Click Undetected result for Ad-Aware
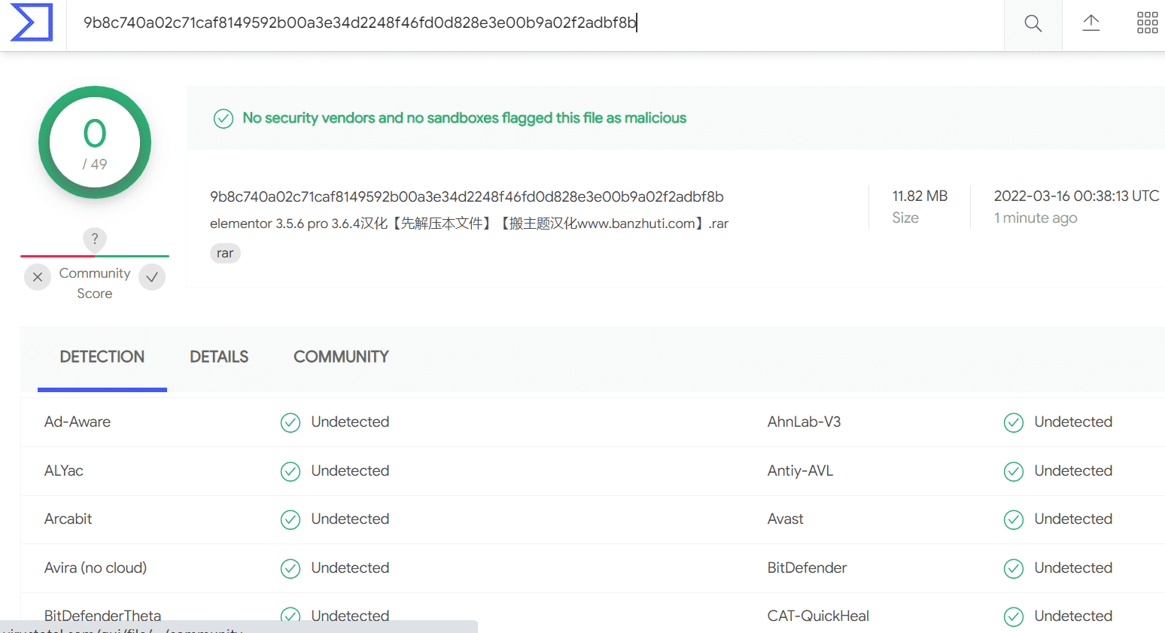Screen dimensions: 1165x633 pyautogui.click(x=350, y=422)
